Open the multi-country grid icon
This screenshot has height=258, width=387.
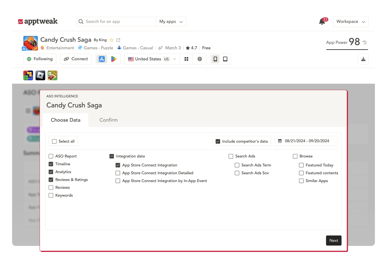pos(187,59)
